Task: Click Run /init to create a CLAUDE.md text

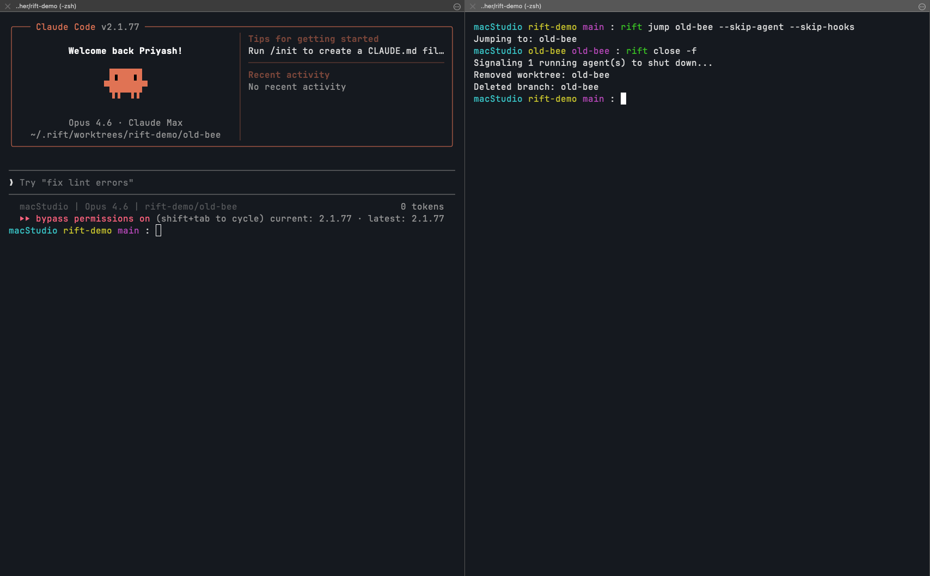Action: [x=346, y=51]
